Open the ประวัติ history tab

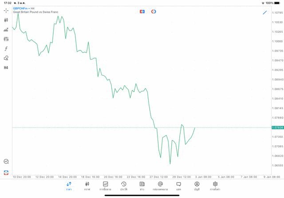124,186
